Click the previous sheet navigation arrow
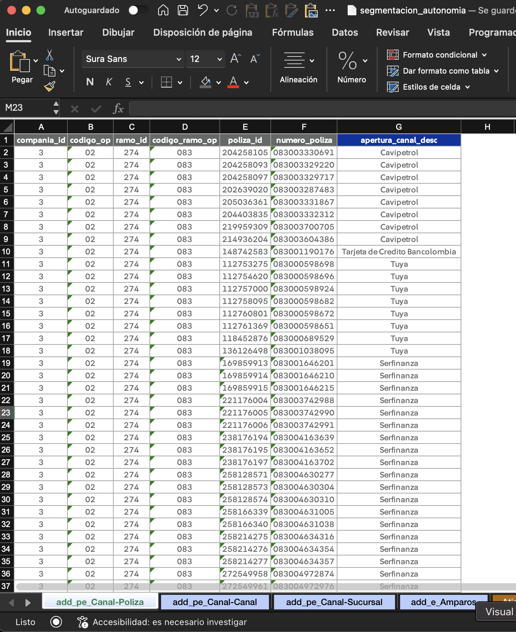This screenshot has height=632, width=516. (11, 603)
